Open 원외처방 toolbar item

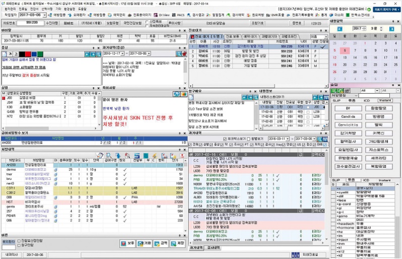255,15
